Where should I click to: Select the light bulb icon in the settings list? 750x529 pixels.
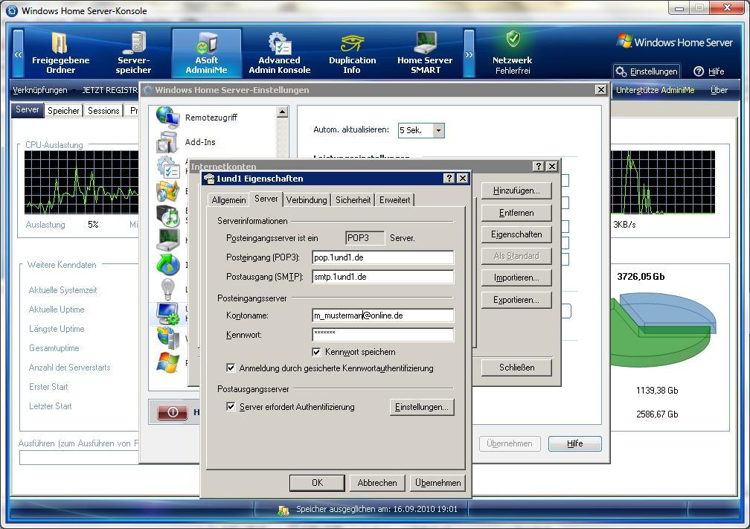[x=168, y=289]
